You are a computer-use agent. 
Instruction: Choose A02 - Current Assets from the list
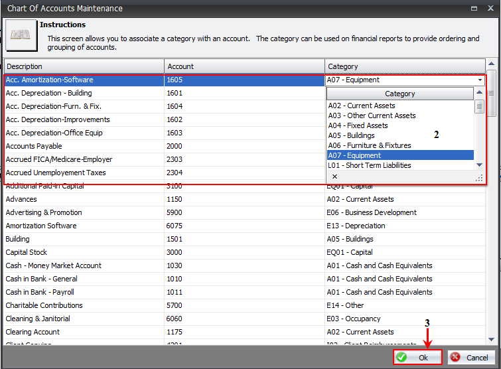pyautogui.click(x=362, y=106)
